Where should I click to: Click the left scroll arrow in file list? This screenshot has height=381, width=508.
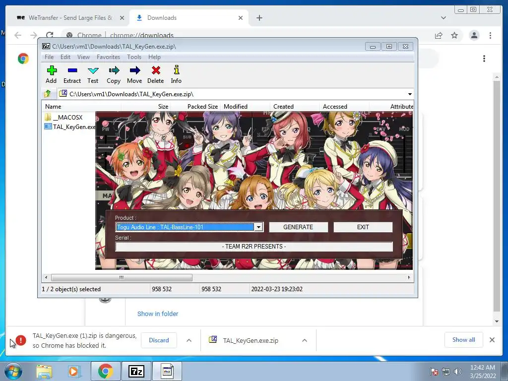point(46,277)
